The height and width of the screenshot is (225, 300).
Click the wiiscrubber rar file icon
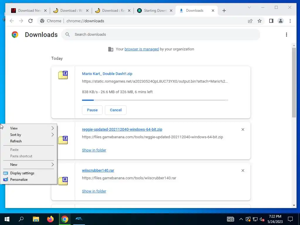point(63,181)
